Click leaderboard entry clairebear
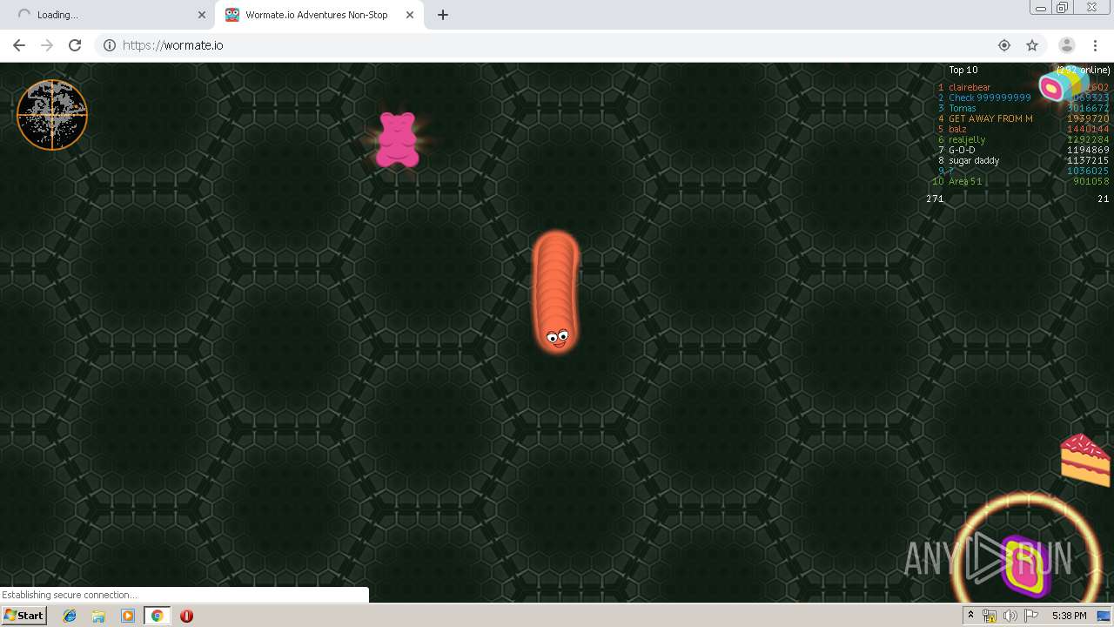The width and height of the screenshot is (1114, 627). coord(970,87)
